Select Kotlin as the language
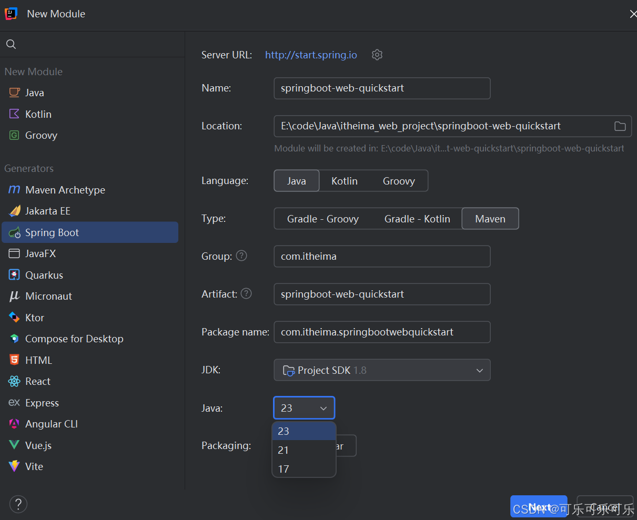637x520 pixels. [x=345, y=180]
